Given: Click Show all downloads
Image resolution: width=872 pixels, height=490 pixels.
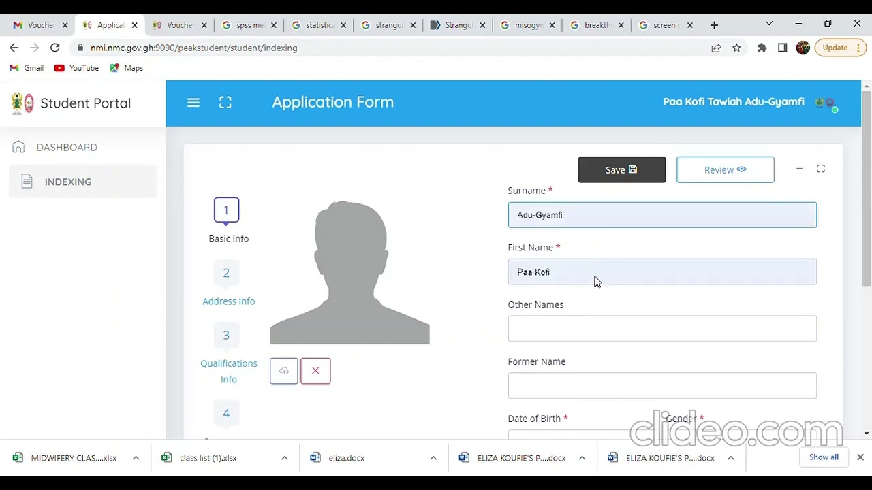Looking at the screenshot, I should [x=824, y=457].
